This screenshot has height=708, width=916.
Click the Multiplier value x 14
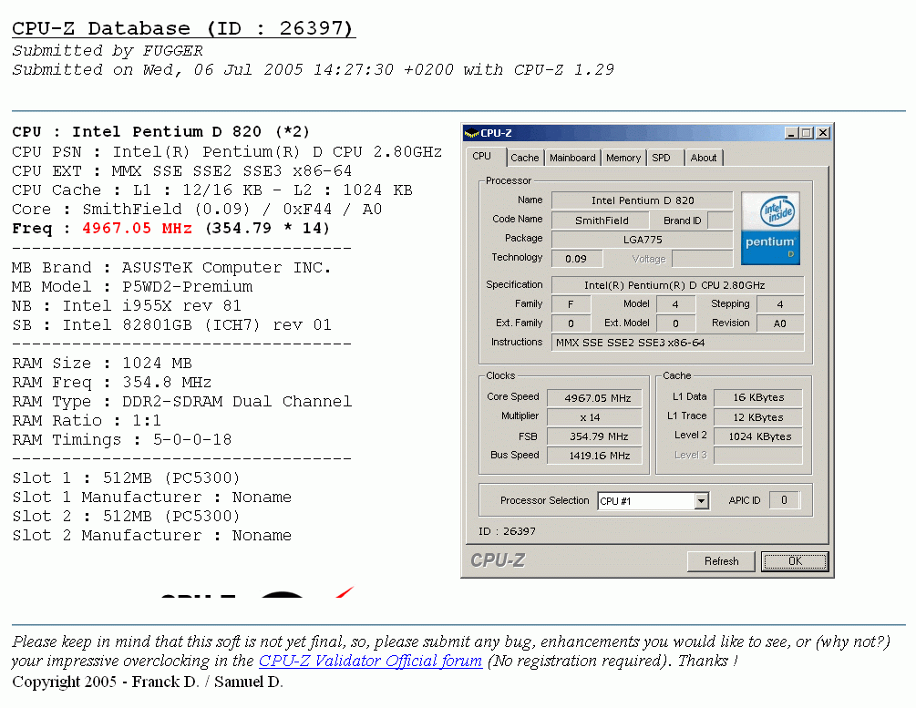pyautogui.click(x=594, y=417)
